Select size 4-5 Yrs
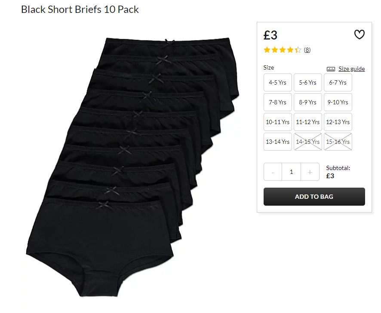Viewport: 381px width, 313px height. click(277, 82)
